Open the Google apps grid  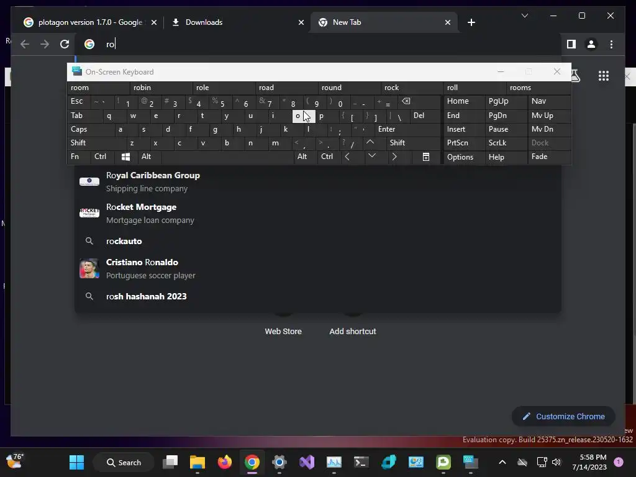click(x=604, y=76)
